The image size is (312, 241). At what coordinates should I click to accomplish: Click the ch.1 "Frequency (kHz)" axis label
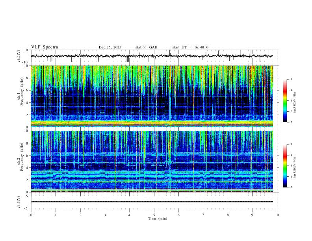click(22, 92)
